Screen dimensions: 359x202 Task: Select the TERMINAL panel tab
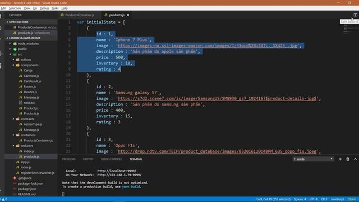[136, 159]
